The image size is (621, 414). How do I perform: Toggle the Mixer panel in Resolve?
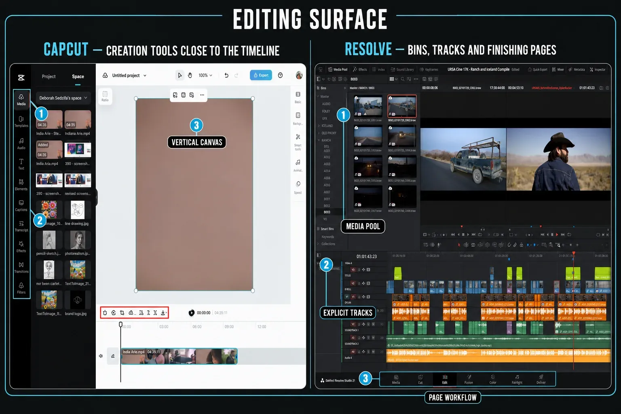pyautogui.click(x=558, y=70)
